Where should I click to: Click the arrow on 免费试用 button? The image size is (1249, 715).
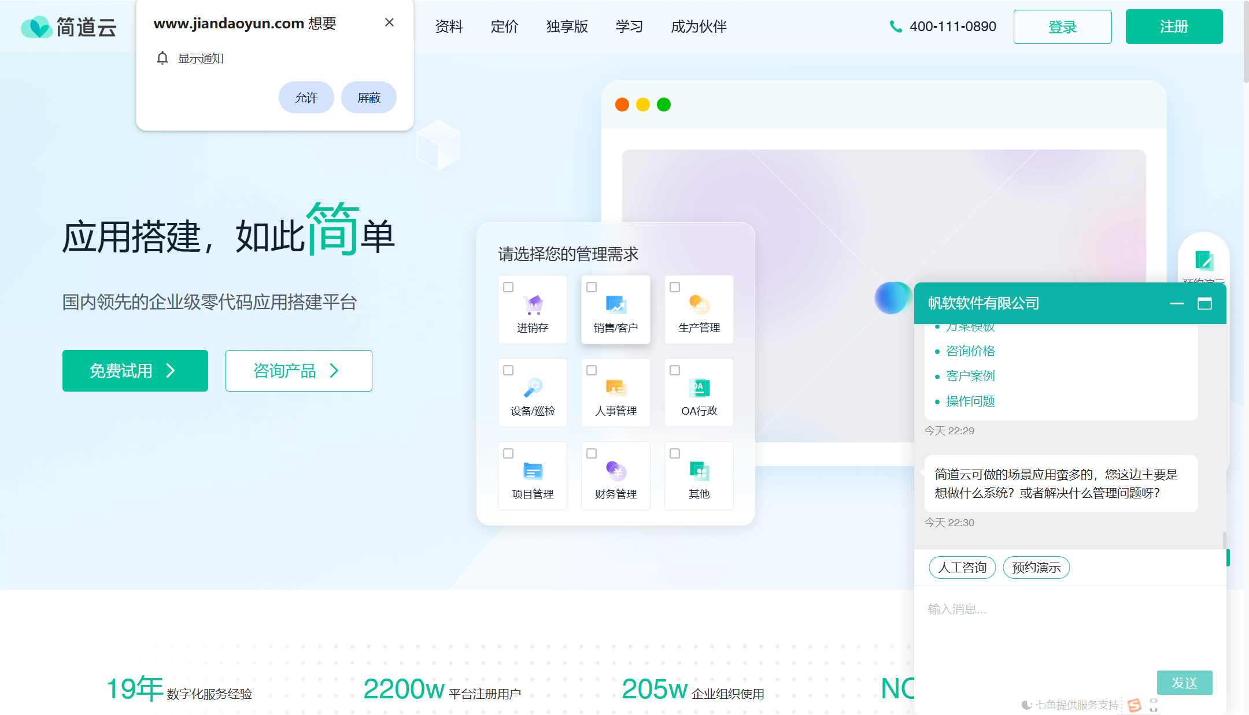click(171, 371)
